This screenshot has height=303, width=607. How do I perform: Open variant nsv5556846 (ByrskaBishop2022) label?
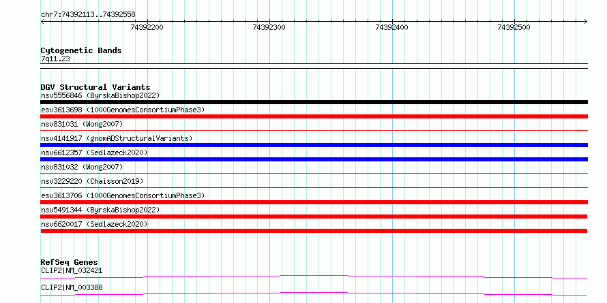point(100,95)
